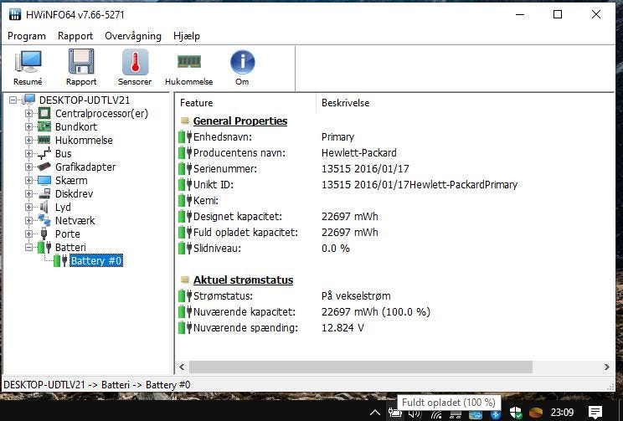This screenshot has height=421, width=623.
Task: Click På vekselstrøm status value
Action: pyautogui.click(x=356, y=296)
